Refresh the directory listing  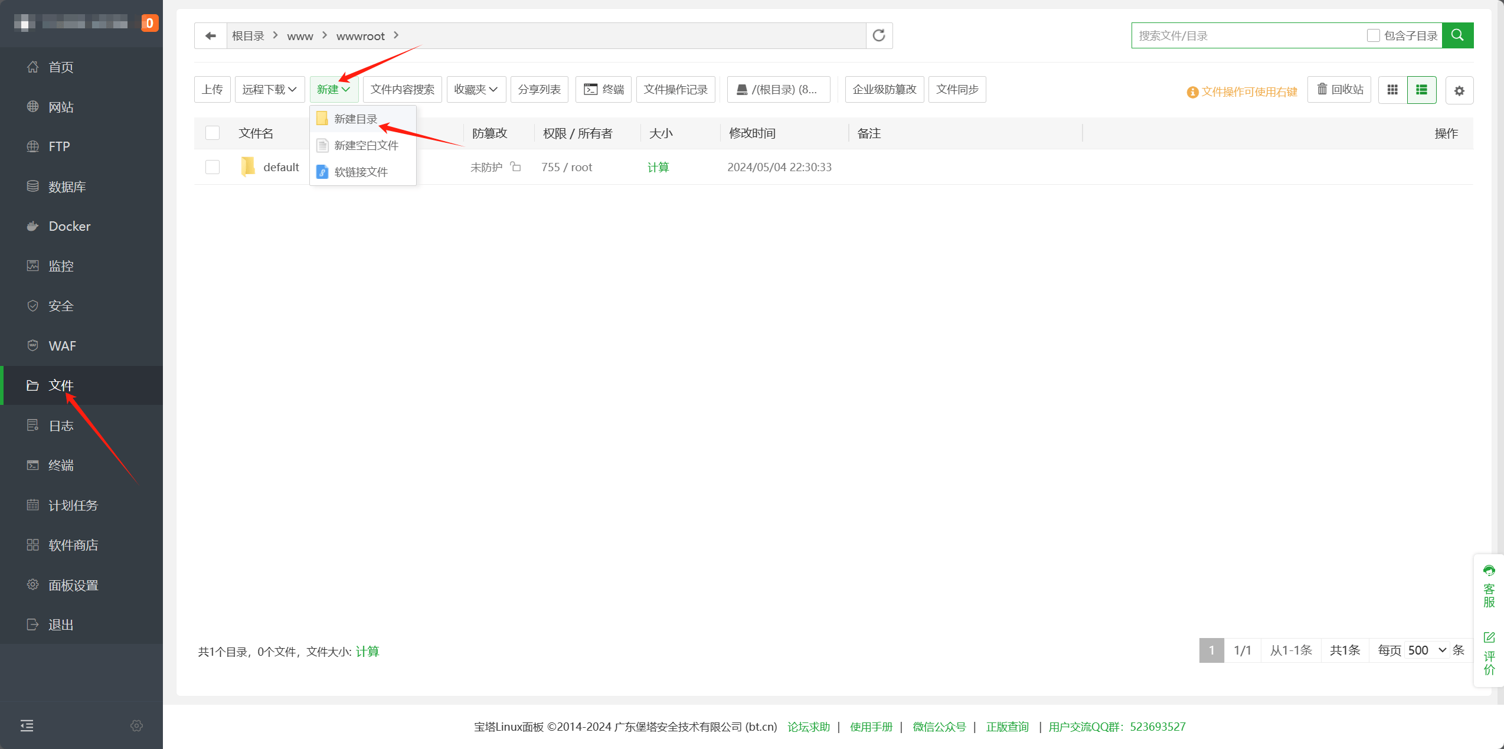(879, 36)
